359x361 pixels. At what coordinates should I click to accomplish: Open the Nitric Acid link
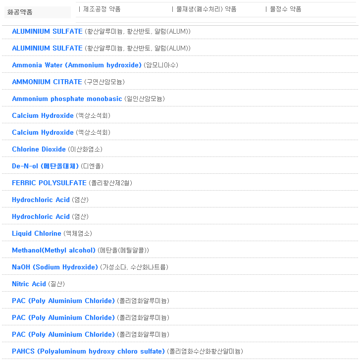click(x=29, y=284)
